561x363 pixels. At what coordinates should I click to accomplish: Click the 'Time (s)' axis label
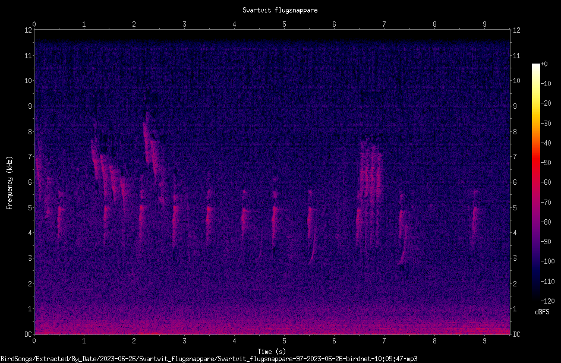click(272, 352)
